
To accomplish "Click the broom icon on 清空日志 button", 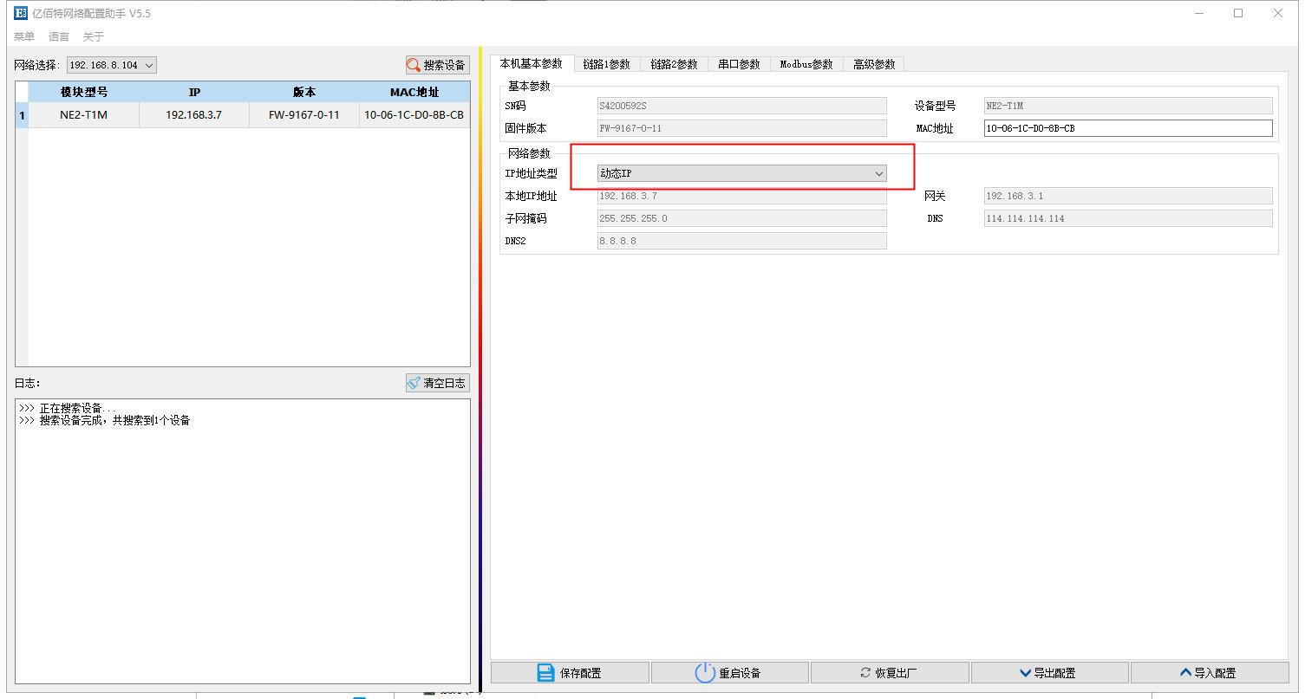I will tap(414, 383).
